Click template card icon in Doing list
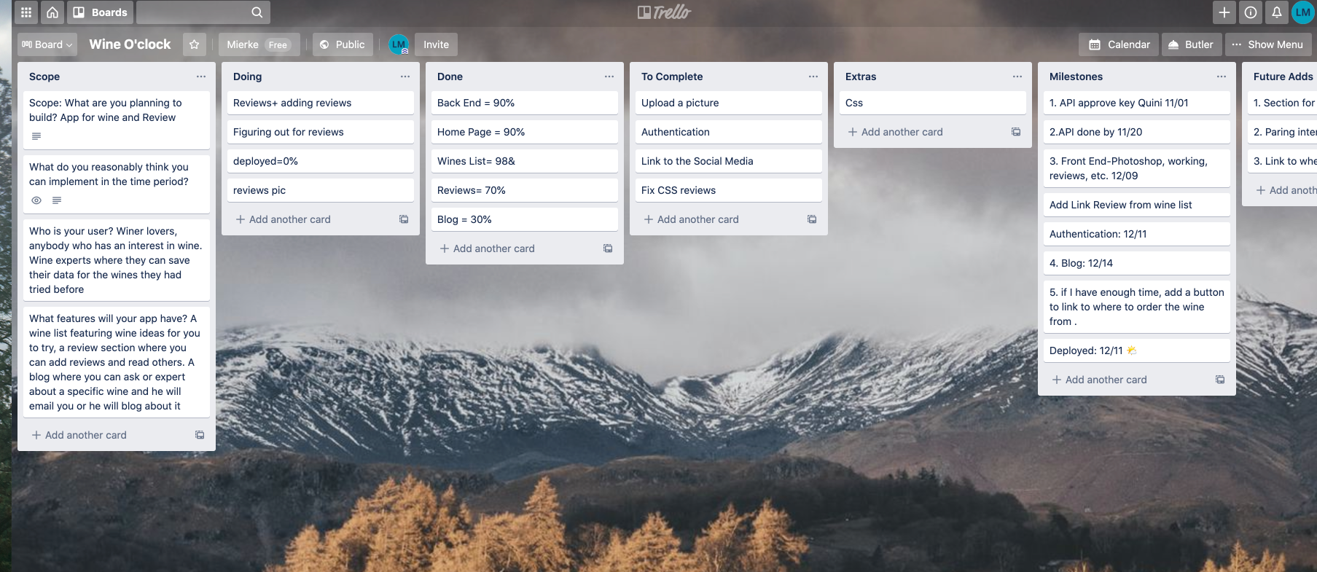 (404, 219)
